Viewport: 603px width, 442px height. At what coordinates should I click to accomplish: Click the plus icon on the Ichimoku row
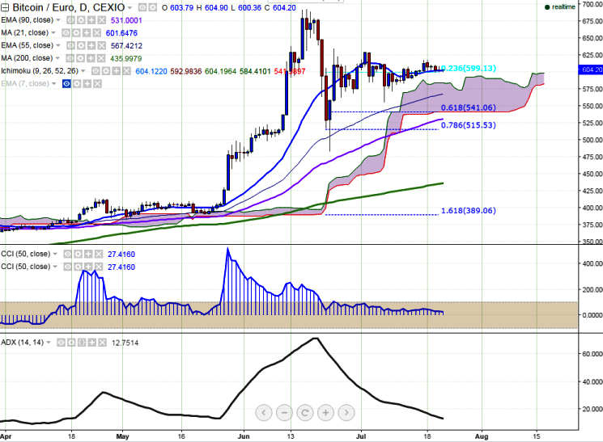pyautogui.click(x=116, y=71)
